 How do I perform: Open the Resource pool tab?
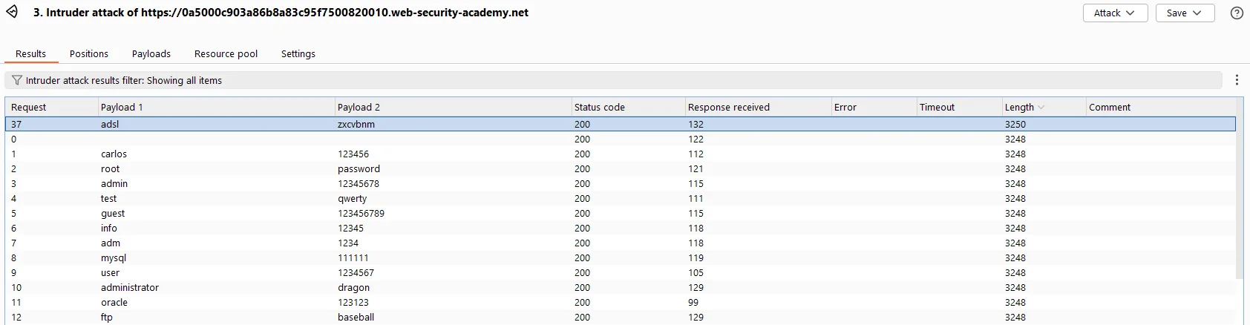226,53
